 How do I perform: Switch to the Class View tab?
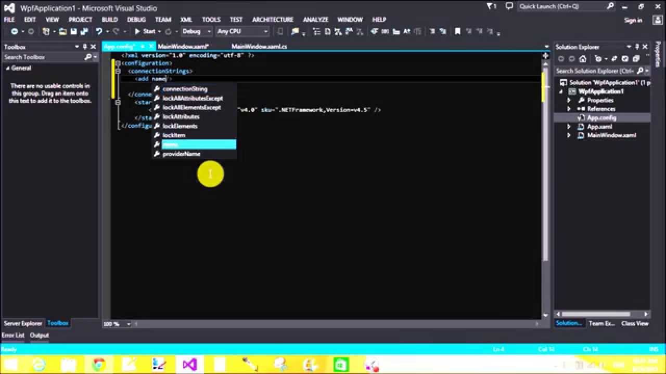[635, 323]
